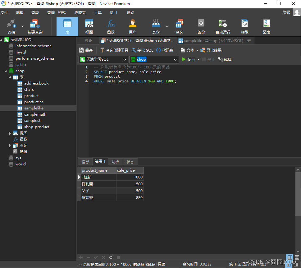Open the 工具 tools menu
The height and width of the screenshot is (268, 301).
pos(98,13)
